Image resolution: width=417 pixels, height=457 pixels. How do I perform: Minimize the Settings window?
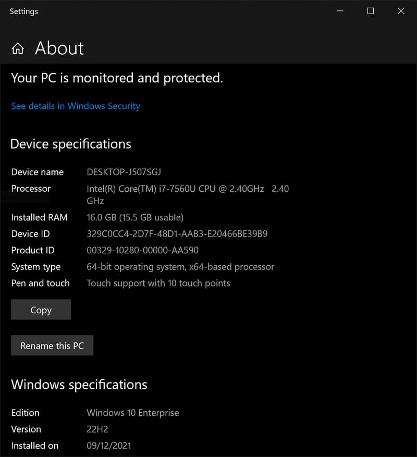(x=340, y=11)
